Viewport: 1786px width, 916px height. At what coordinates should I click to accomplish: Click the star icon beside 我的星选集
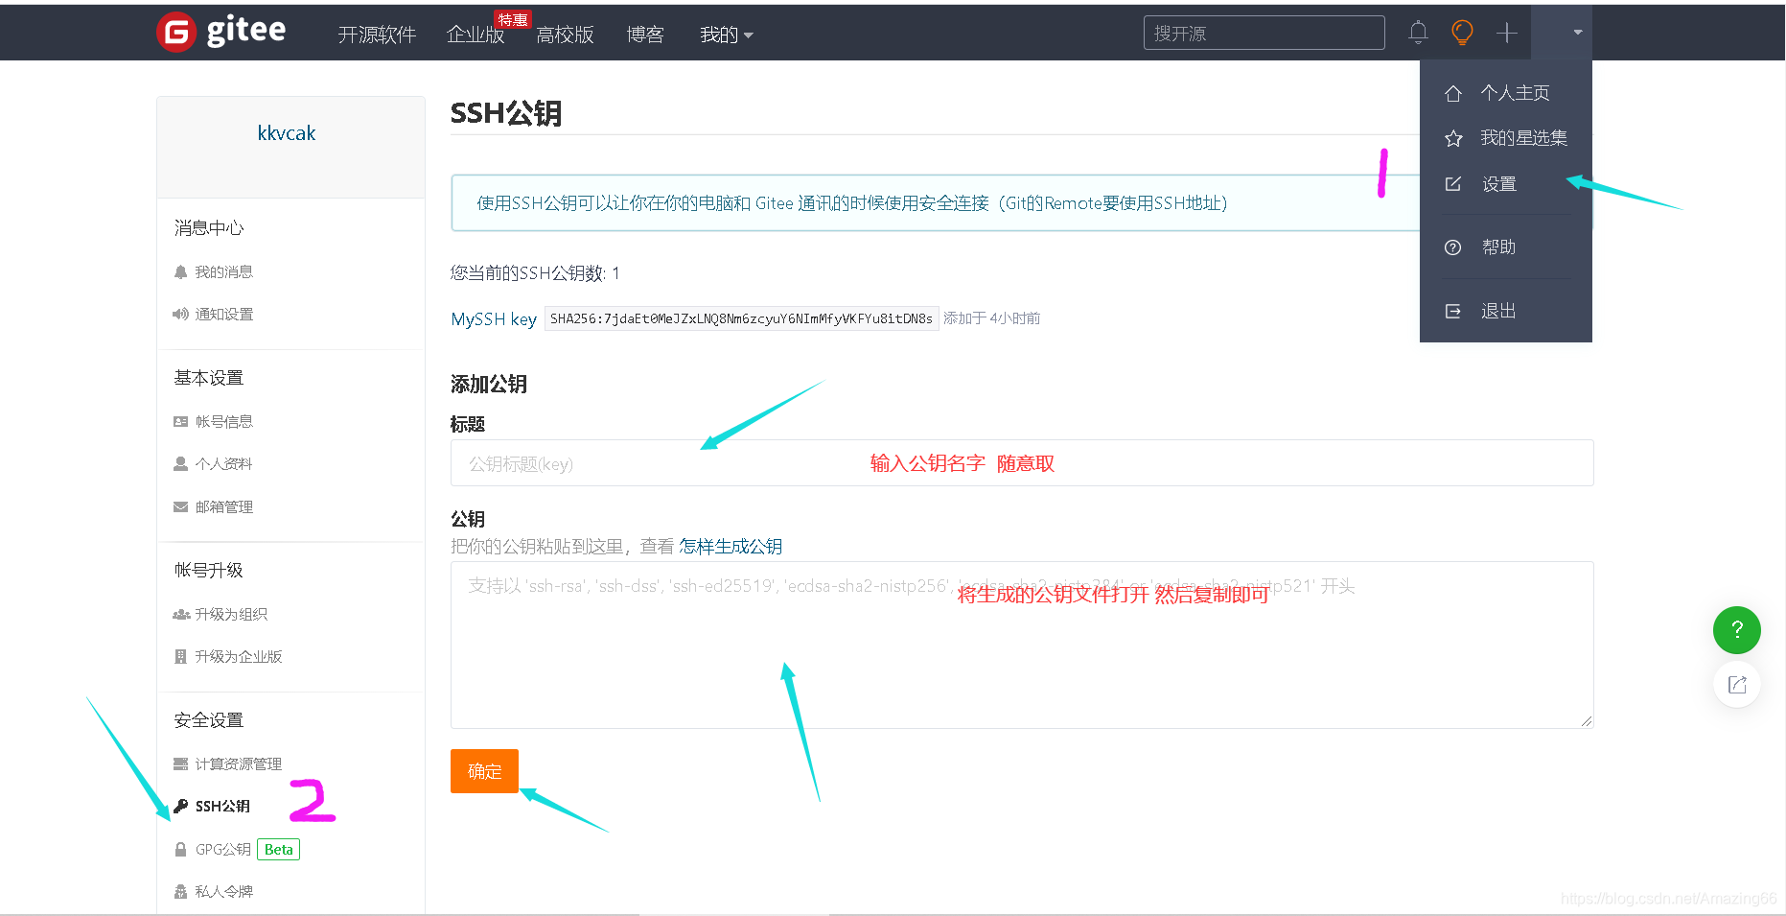click(1453, 138)
